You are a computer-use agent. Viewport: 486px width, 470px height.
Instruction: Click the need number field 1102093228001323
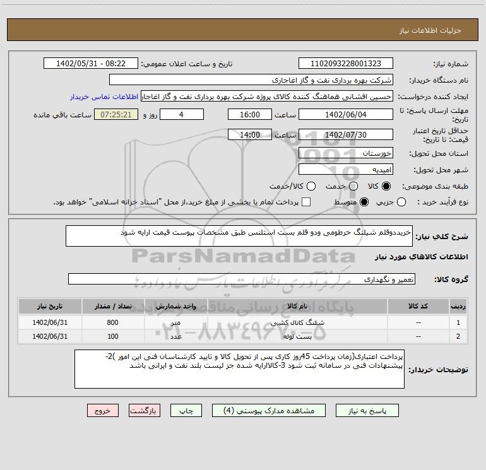[346, 64]
